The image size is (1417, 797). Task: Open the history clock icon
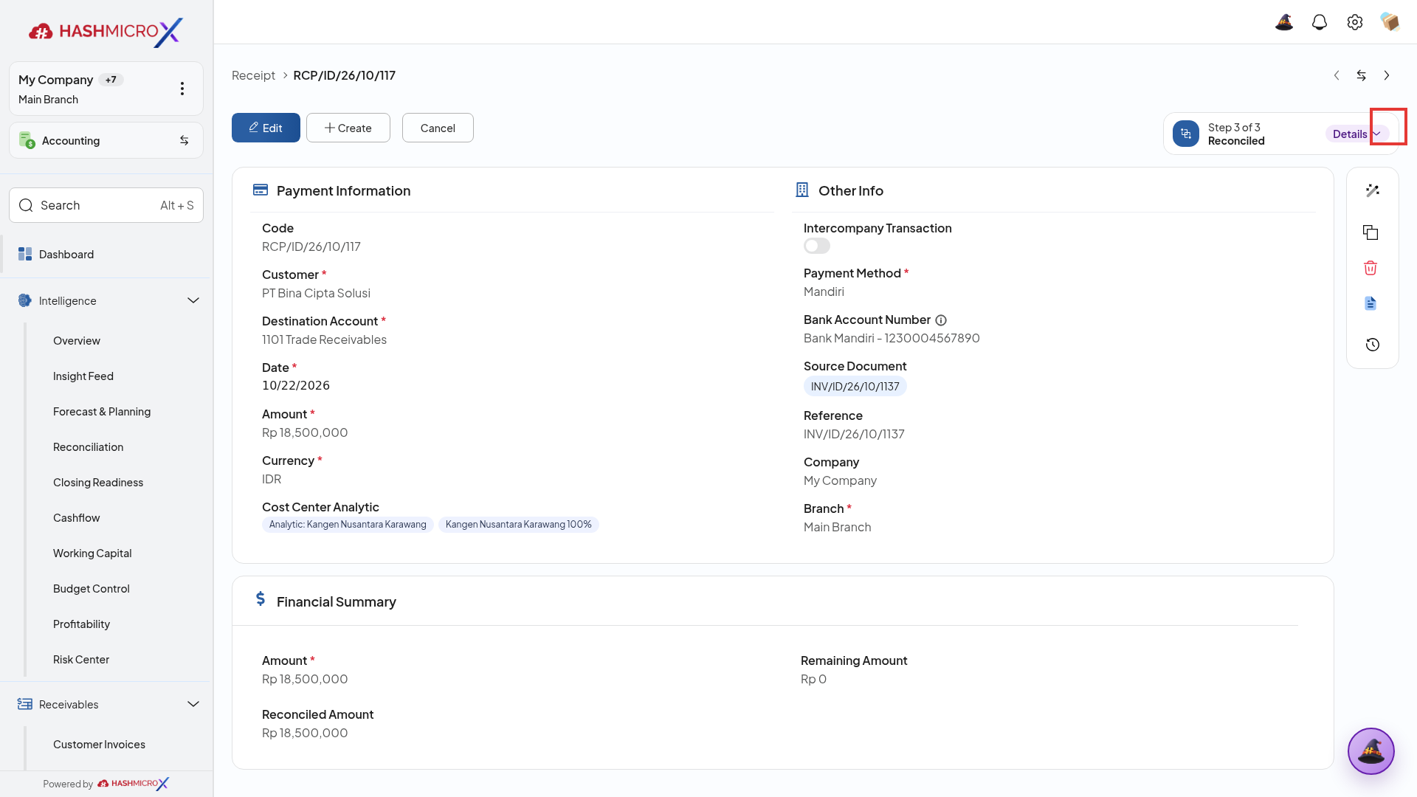coord(1373,345)
